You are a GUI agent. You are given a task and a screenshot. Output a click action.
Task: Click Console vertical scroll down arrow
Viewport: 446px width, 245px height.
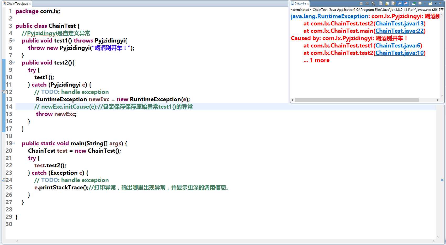pos(442,96)
